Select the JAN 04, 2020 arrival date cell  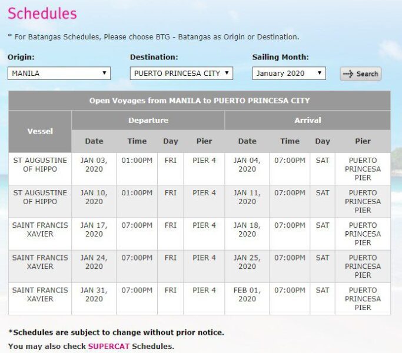[247, 165]
